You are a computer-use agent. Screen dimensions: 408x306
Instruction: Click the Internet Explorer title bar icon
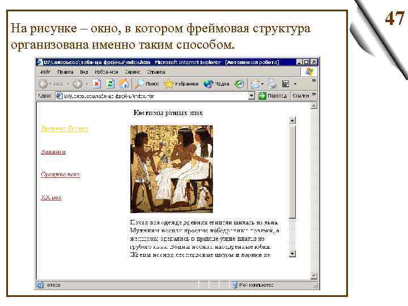[x=40, y=62]
